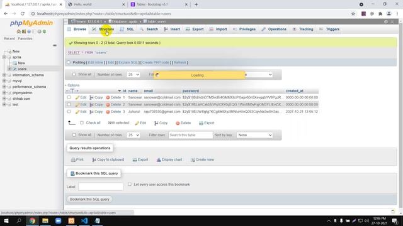
Task: Click the Search this table filter field
Action: tap(190, 135)
